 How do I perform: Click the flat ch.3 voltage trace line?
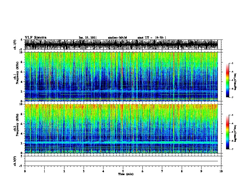click(121, 161)
